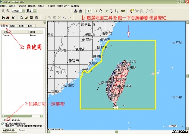The height and width of the screenshot is (134, 189).
Task: Click the redo arrow icon
Action: pyautogui.click(x=69, y=18)
